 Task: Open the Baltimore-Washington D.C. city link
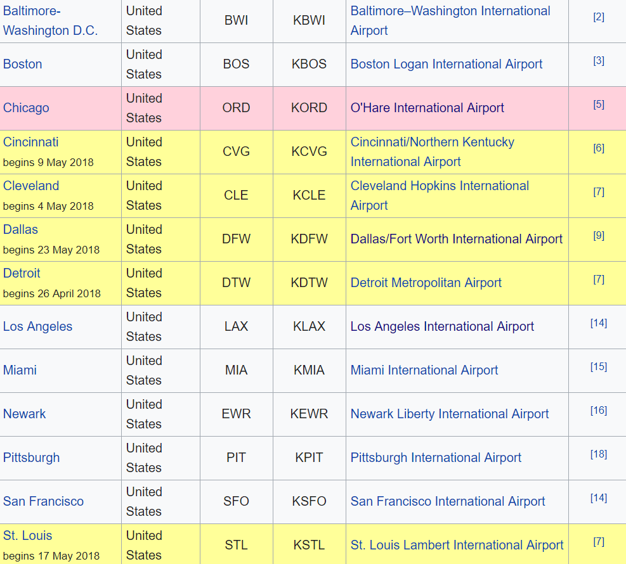tap(50, 21)
